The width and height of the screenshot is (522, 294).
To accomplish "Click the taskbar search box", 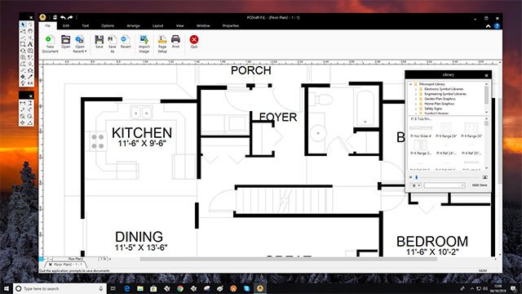I will click(x=60, y=288).
